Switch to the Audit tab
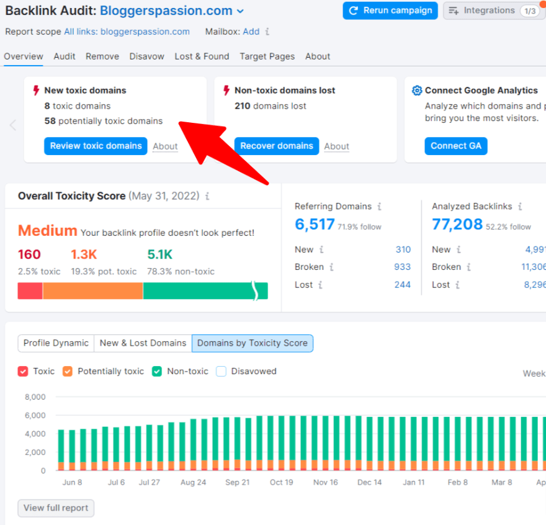This screenshot has height=525, width=546. click(x=65, y=56)
